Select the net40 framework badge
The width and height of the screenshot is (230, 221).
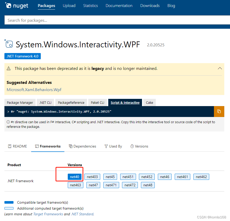coord(75,177)
